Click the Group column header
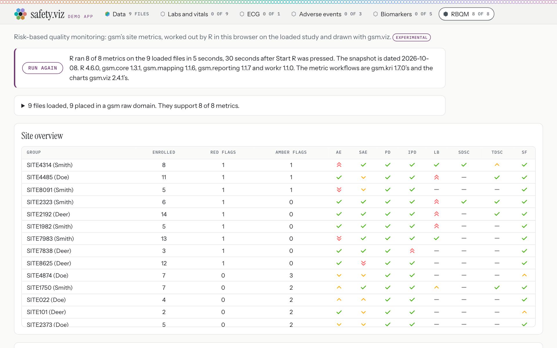The height and width of the screenshot is (348, 557). point(34,152)
